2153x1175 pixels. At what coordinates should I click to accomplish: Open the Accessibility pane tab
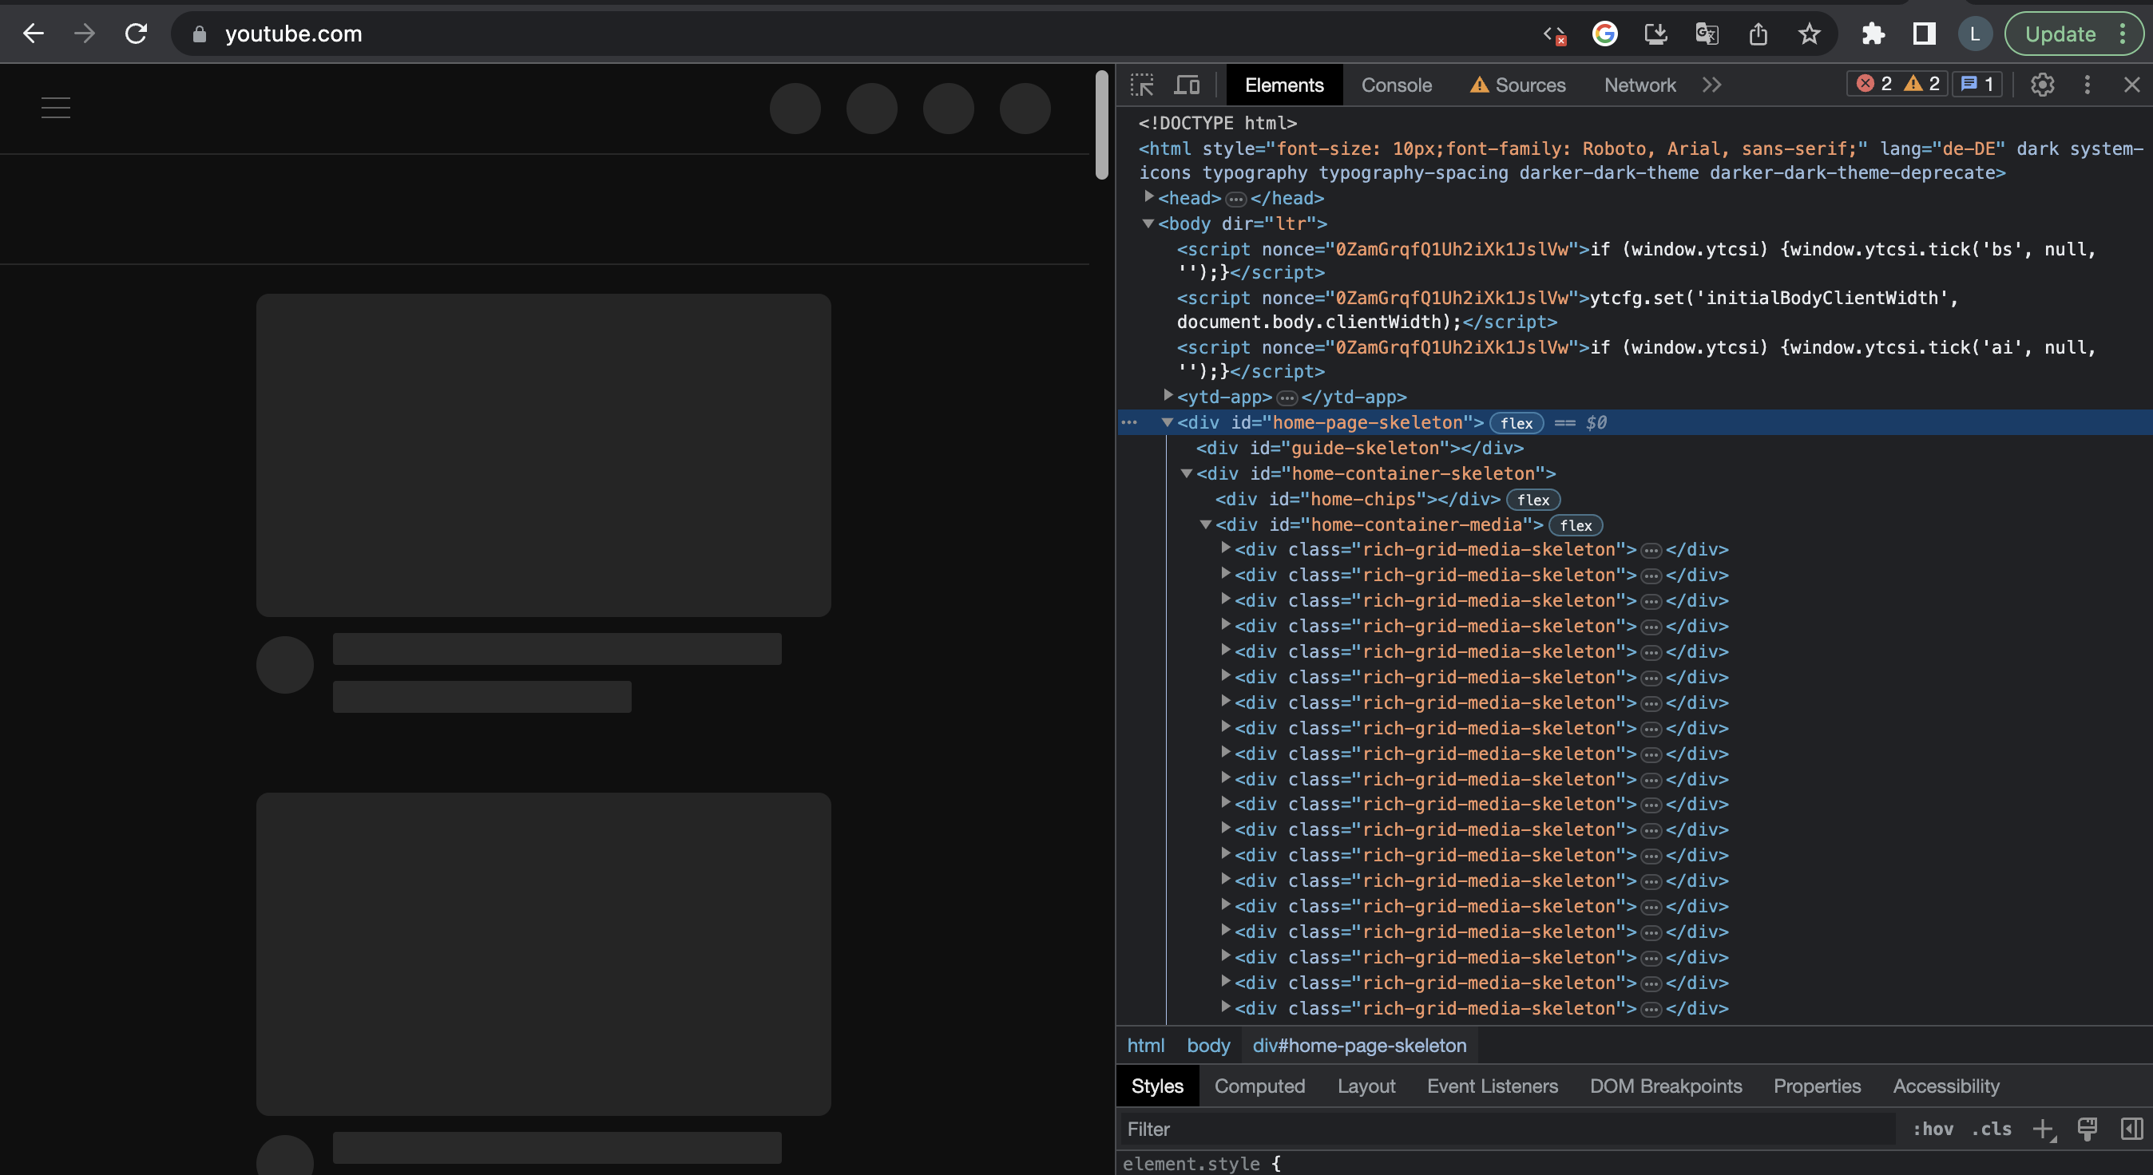[1945, 1086]
